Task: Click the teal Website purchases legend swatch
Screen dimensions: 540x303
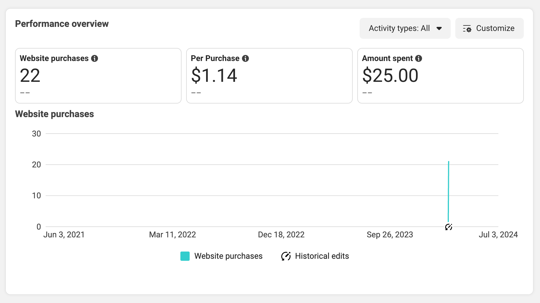Action: 185,256
